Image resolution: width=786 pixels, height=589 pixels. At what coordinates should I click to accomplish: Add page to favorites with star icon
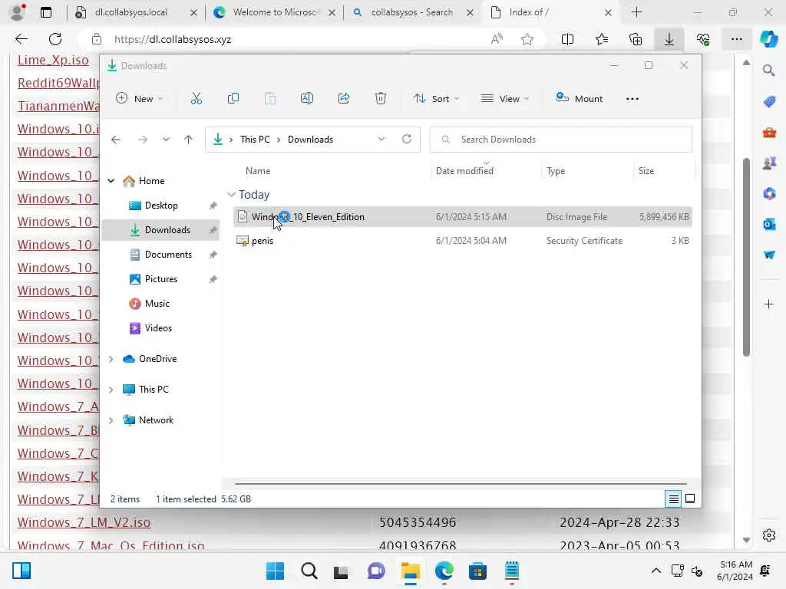[527, 39]
